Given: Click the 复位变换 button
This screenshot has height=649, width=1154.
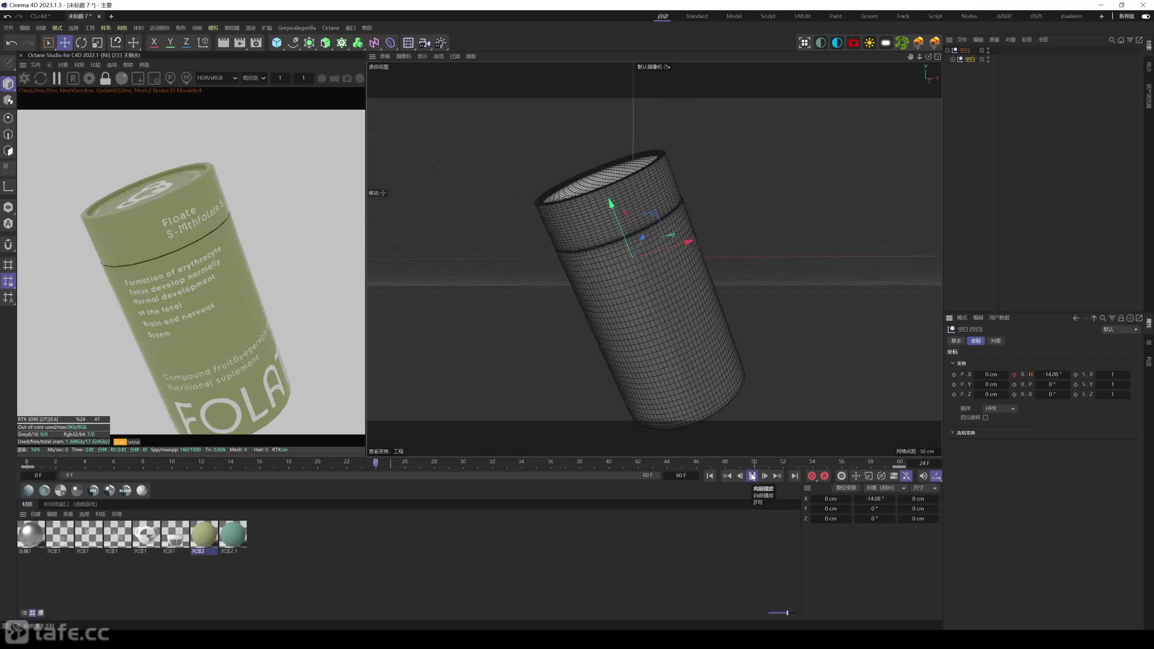Looking at the screenshot, I should [846, 488].
